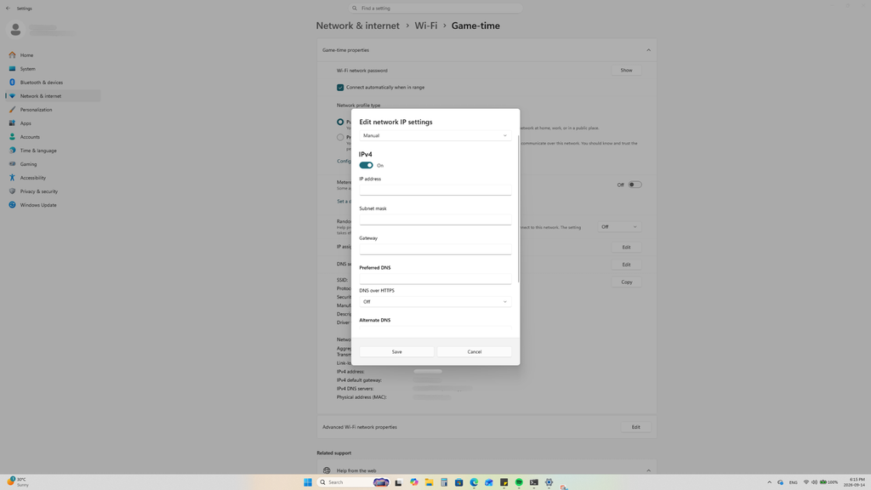
Task: Open the Wi-Fi tray icon
Action: click(x=806, y=482)
